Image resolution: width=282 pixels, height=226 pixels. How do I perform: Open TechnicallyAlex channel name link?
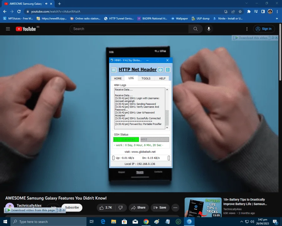[29, 206]
